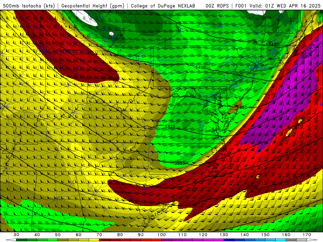Select the cyan swatch just before 160
The image size is (323, 242).
coord(281,240)
